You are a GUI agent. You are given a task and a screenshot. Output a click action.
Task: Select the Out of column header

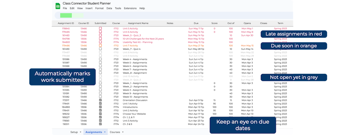point(231,23)
